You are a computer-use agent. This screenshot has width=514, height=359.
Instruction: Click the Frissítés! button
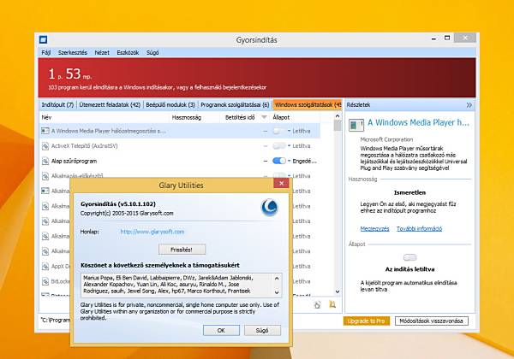182,250
